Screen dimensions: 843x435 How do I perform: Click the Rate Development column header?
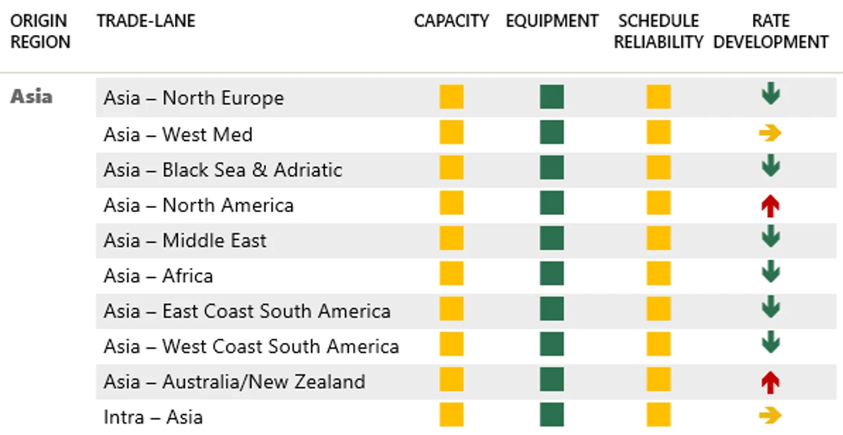coord(770,31)
